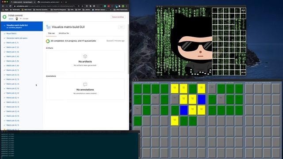This screenshot has height=159, width=283.
Task: Select the Visualize matrix build GUI sidebar item
Action: 22,26
